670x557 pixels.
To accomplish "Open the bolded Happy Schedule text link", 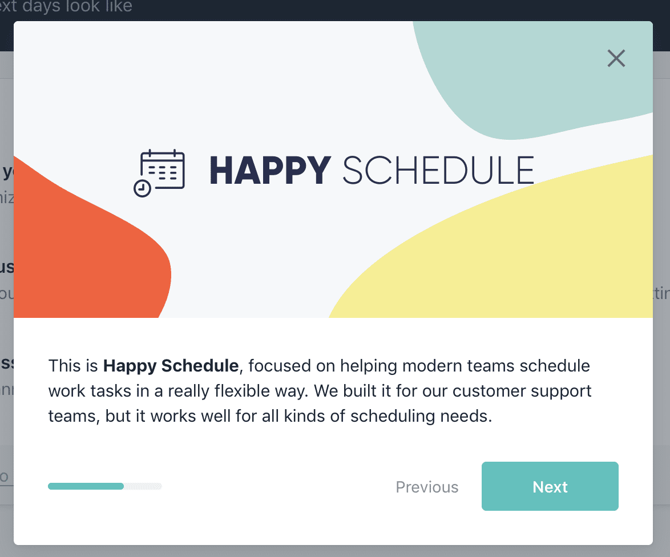I will (x=170, y=366).
